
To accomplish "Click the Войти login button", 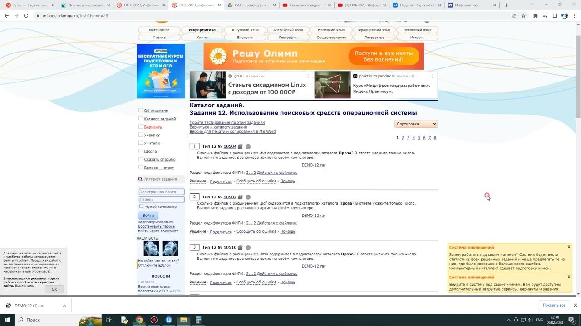I will [148, 216].
